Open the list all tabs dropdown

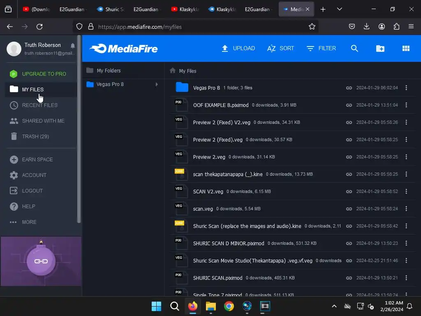click(x=339, y=9)
